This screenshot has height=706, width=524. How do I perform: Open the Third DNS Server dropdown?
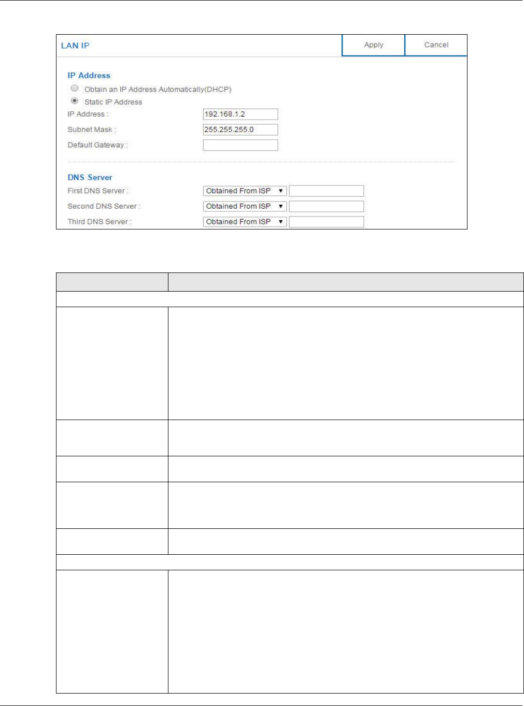[x=245, y=222]
